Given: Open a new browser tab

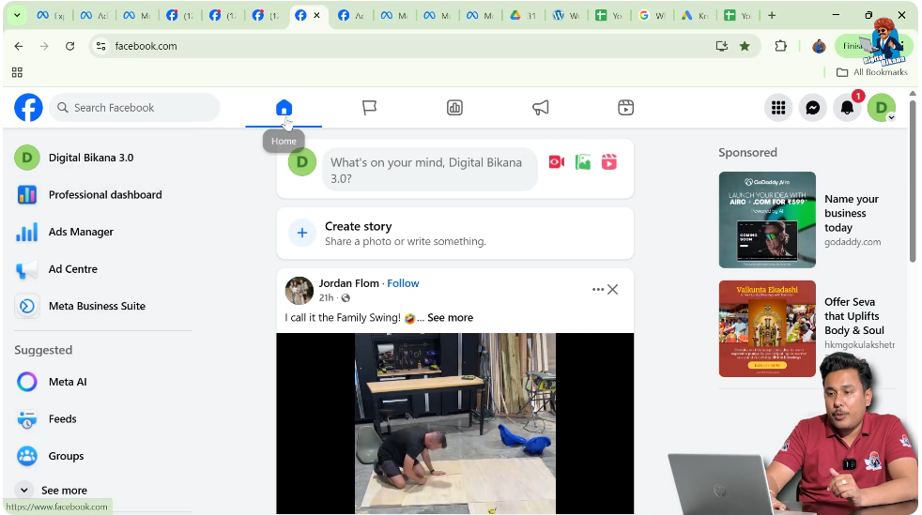Looking at the screenshot, I should (772, 15).
